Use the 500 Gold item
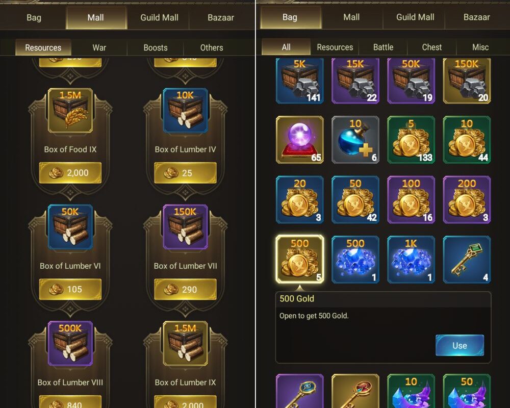Image resolution: width=510 pixels, height=408 pixels. [460, 345]
